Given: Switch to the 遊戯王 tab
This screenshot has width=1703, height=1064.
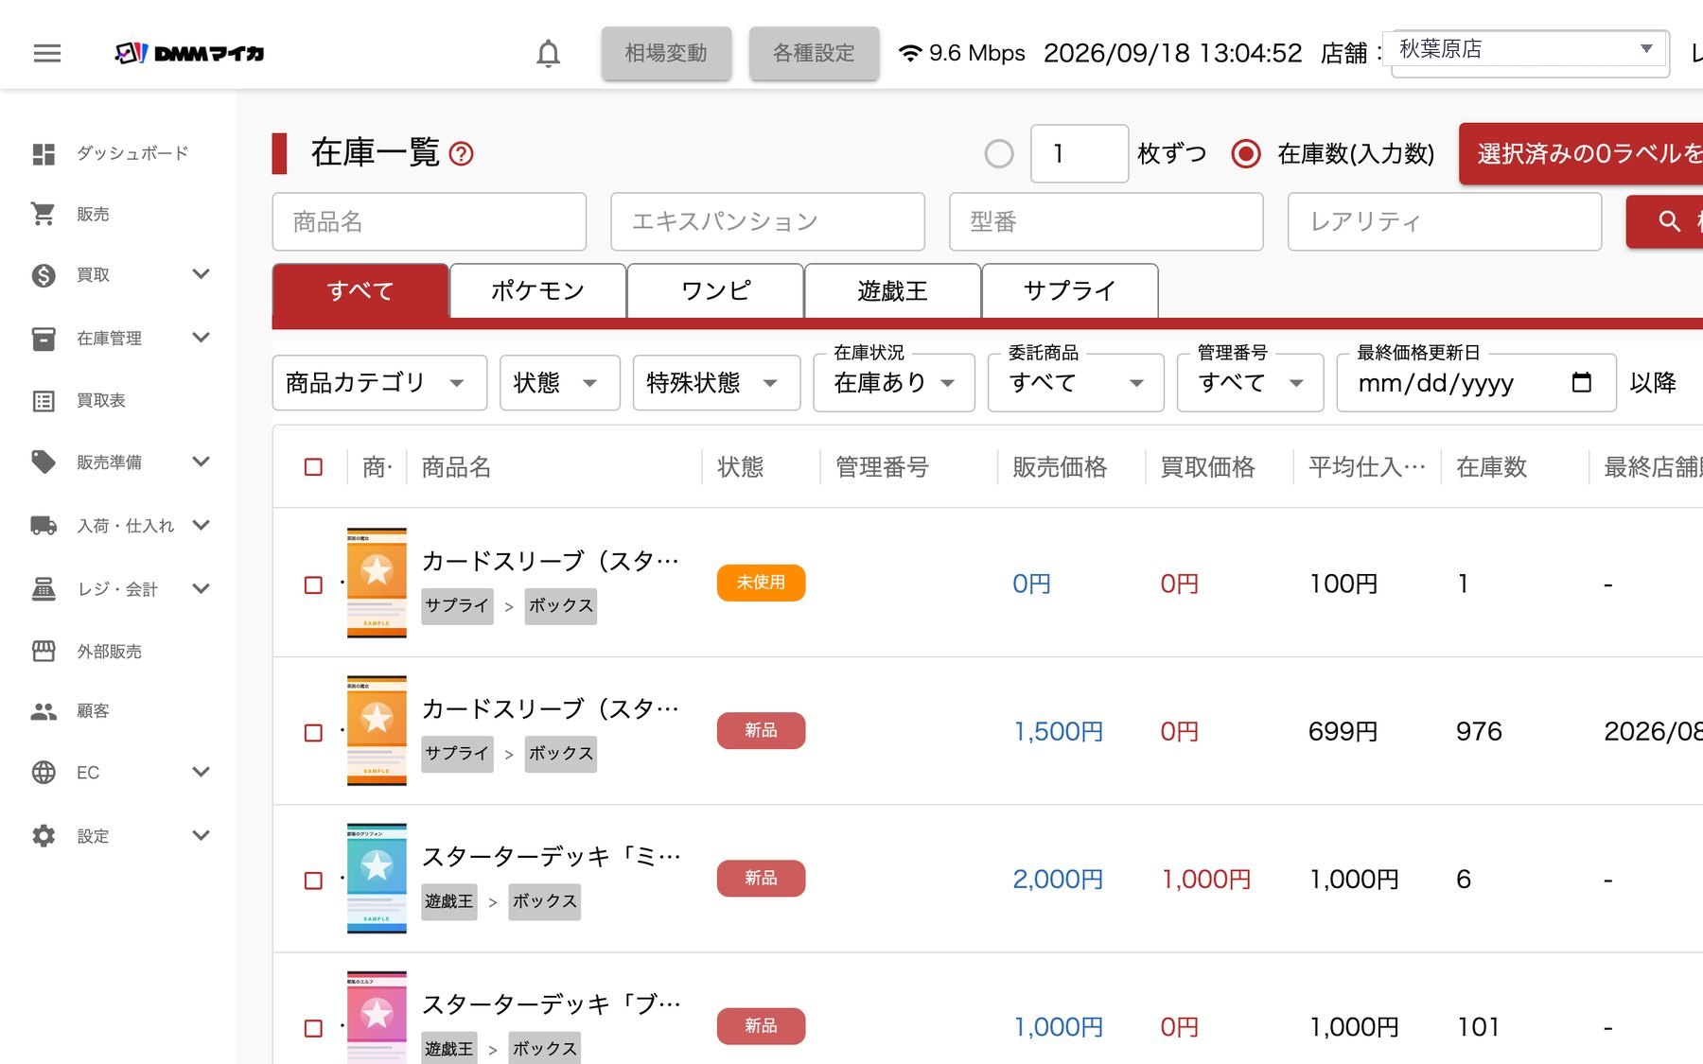Looking at the screenshot, I should coord(892,290).
